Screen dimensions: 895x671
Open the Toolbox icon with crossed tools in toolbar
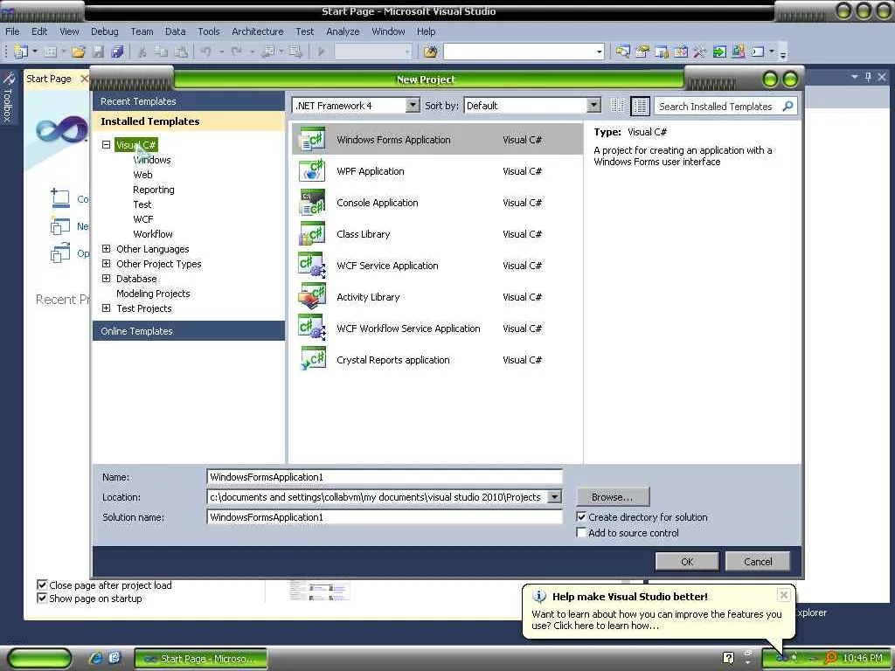click(x=700, y=52)
